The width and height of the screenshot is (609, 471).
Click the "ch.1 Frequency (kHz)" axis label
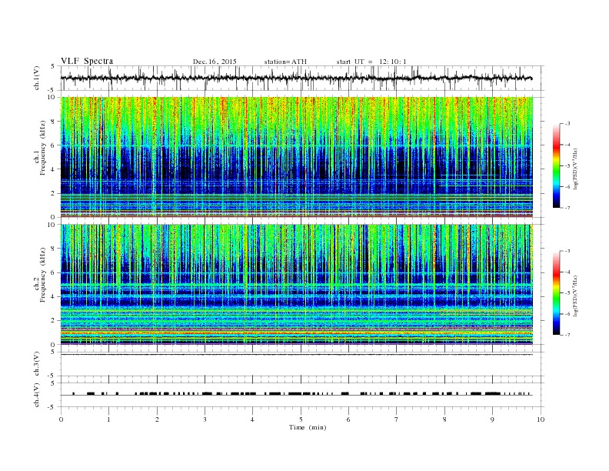pos(40,148)
